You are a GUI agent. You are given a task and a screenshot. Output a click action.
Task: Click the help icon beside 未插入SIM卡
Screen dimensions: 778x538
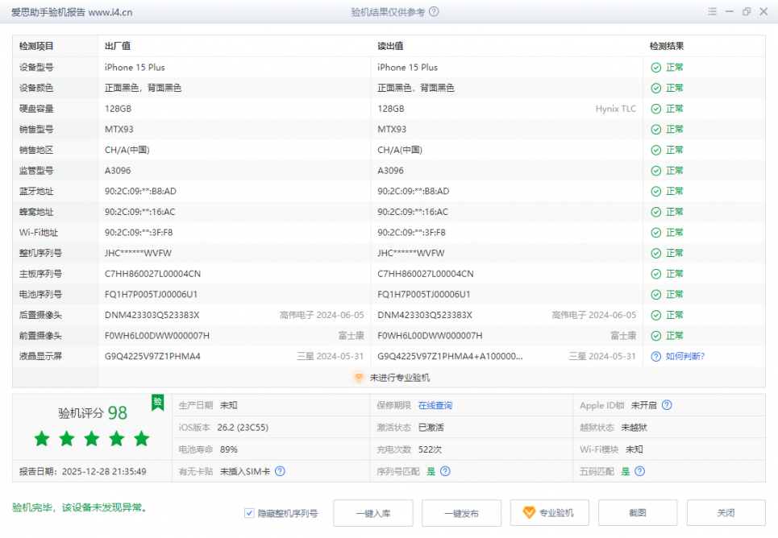[x=280, y=471]
